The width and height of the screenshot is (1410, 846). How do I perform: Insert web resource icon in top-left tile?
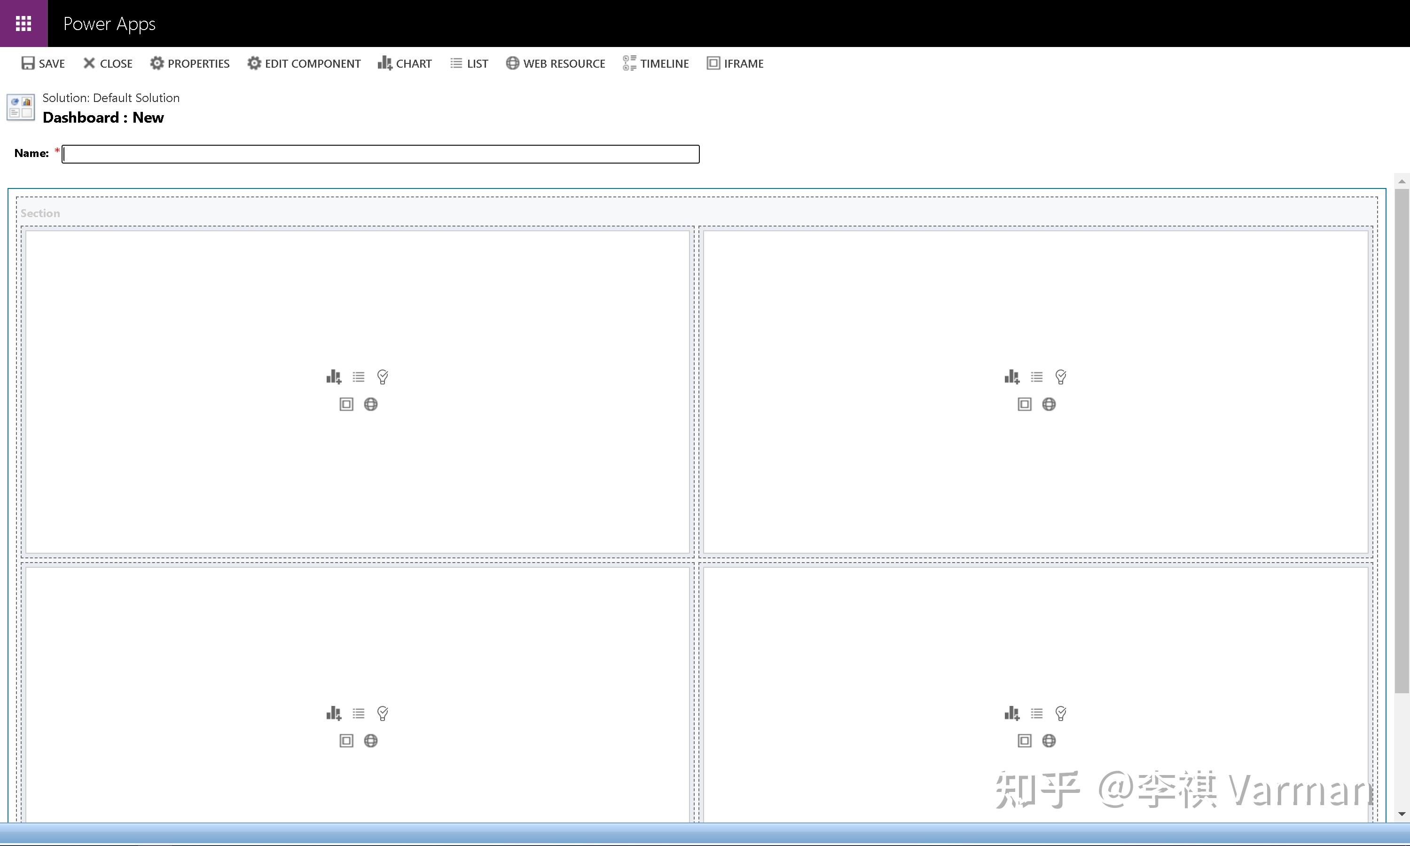point(370,404)
